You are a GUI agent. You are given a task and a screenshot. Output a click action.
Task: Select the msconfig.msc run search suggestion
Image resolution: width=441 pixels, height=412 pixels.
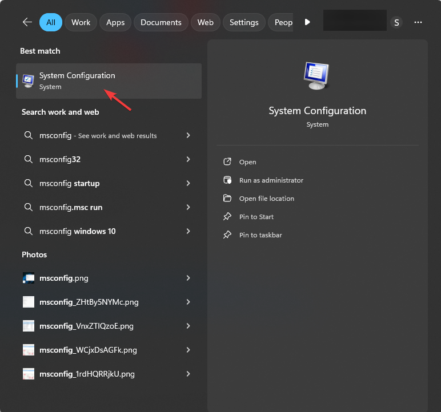click(109, 207)
